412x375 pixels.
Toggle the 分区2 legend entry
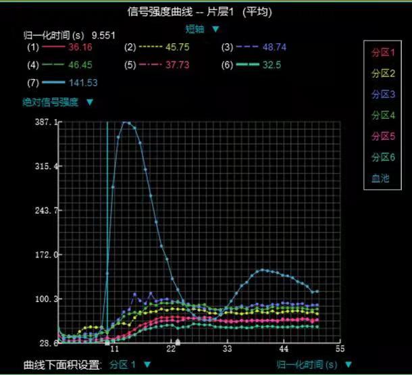point(382,73)
